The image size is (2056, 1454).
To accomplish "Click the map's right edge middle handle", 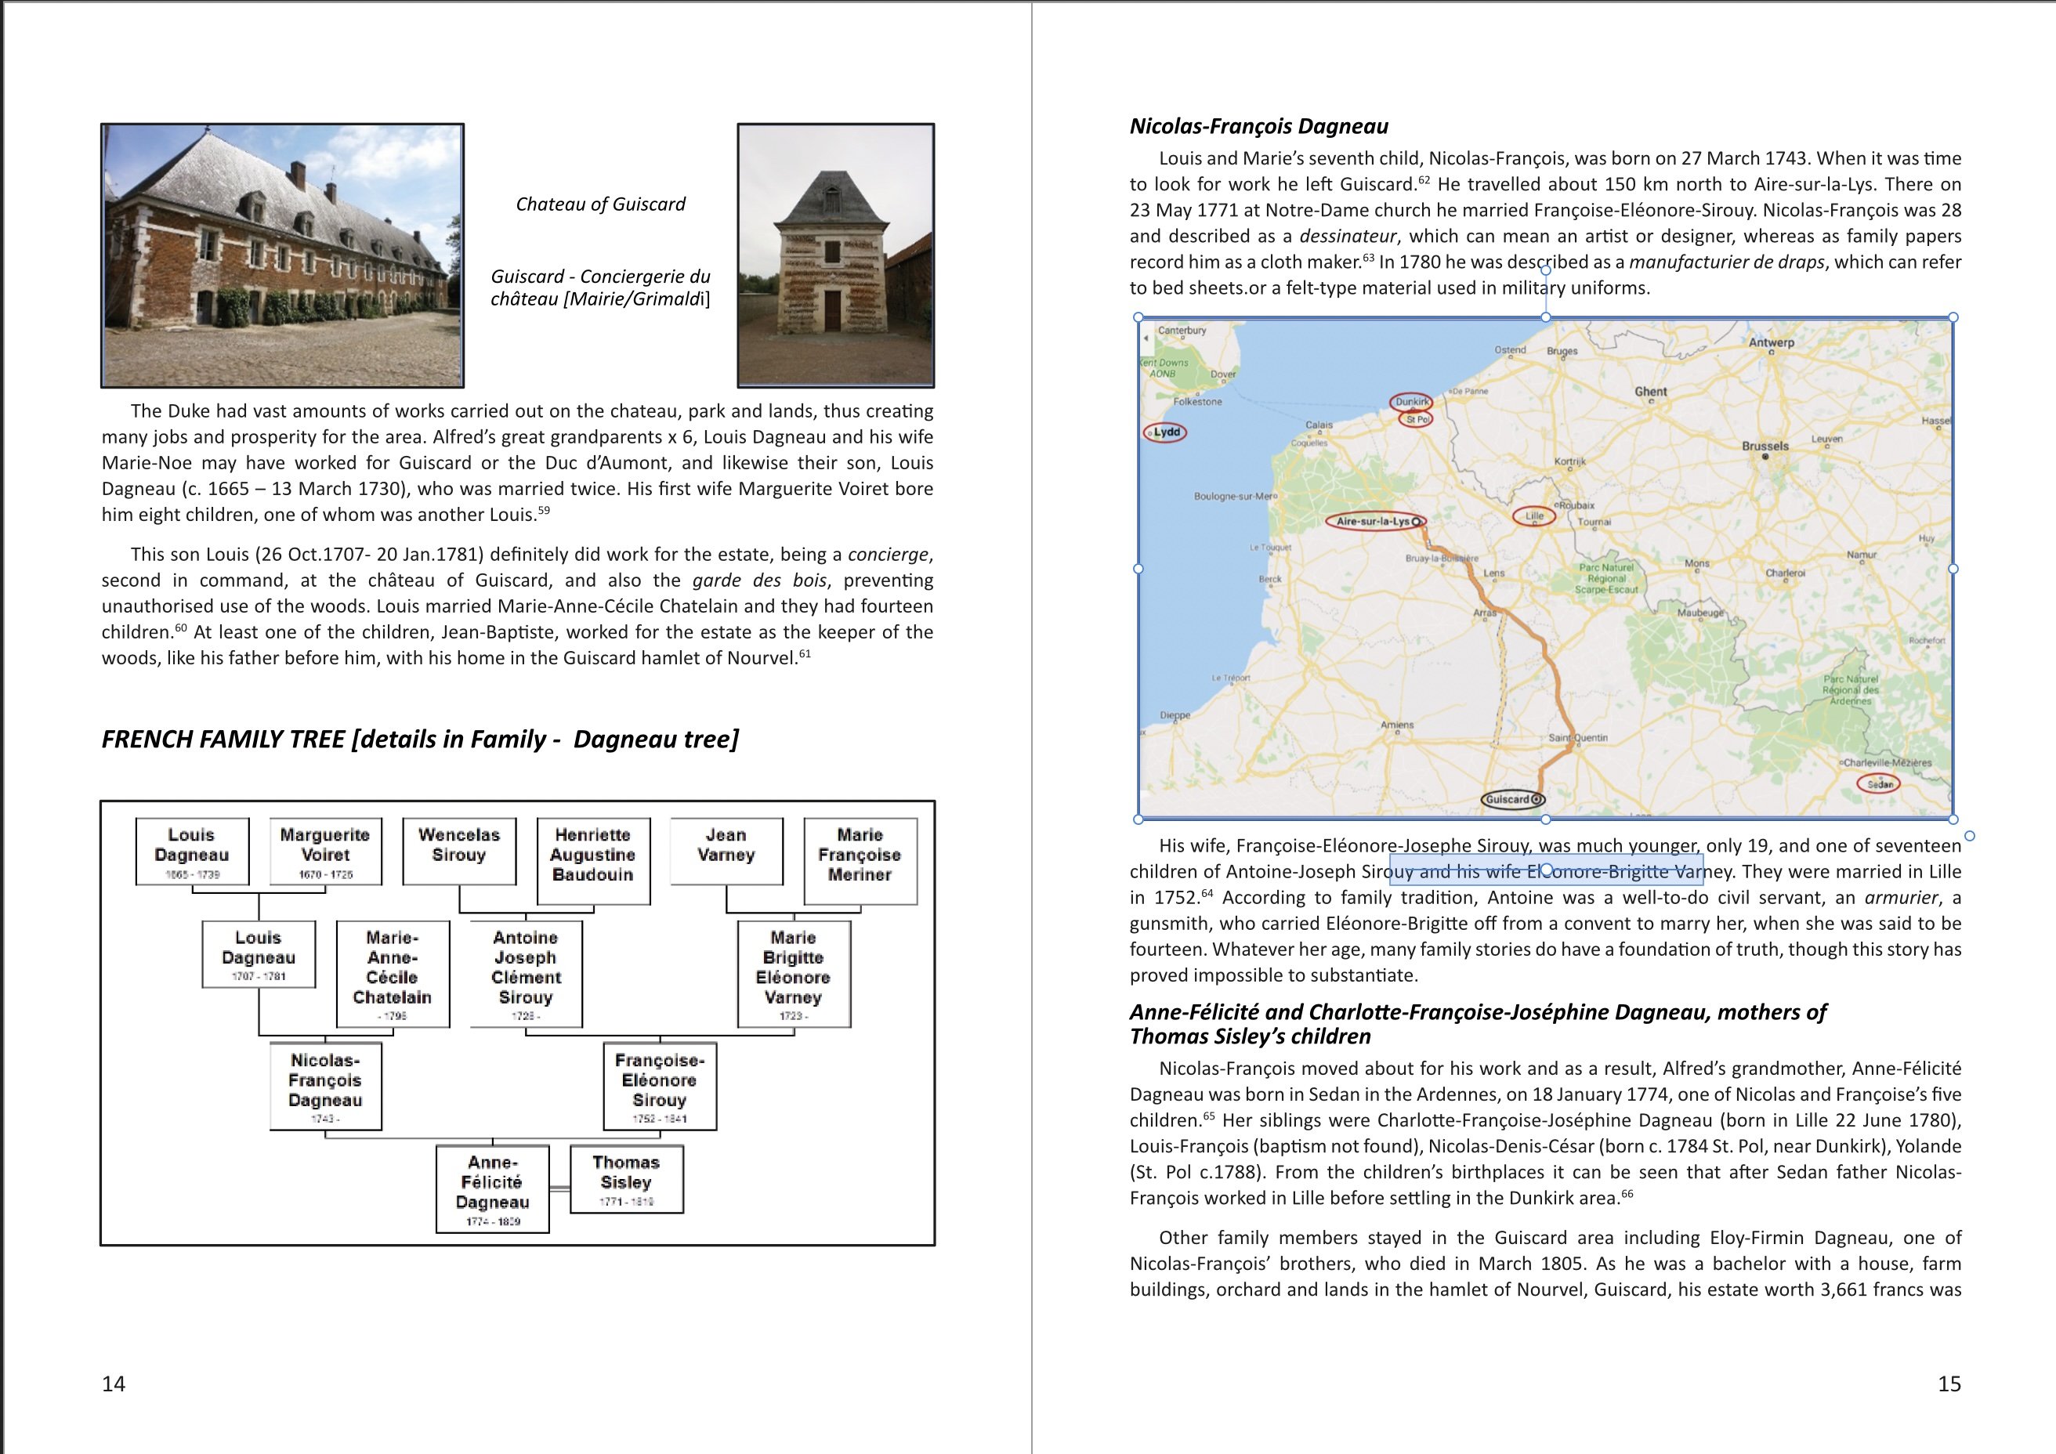I will click(1953, 568).
